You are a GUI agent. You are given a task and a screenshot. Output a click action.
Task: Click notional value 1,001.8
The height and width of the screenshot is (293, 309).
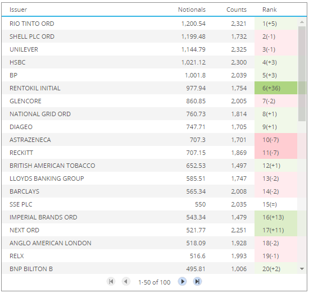click(195, 75)
